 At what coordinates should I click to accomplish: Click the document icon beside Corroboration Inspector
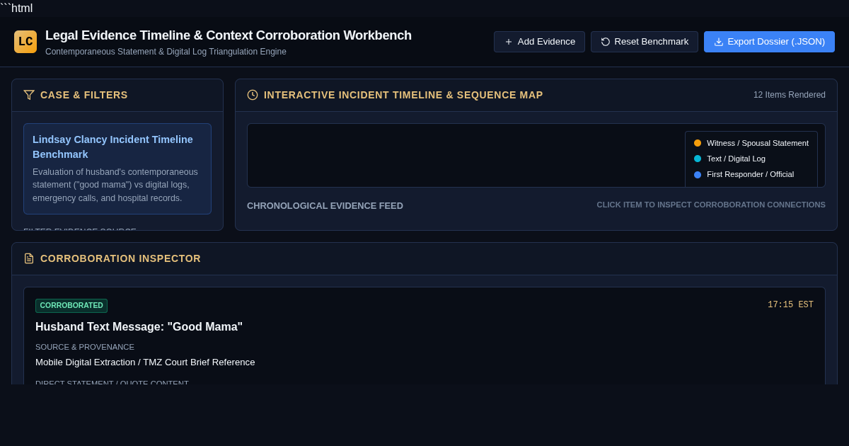29,258
